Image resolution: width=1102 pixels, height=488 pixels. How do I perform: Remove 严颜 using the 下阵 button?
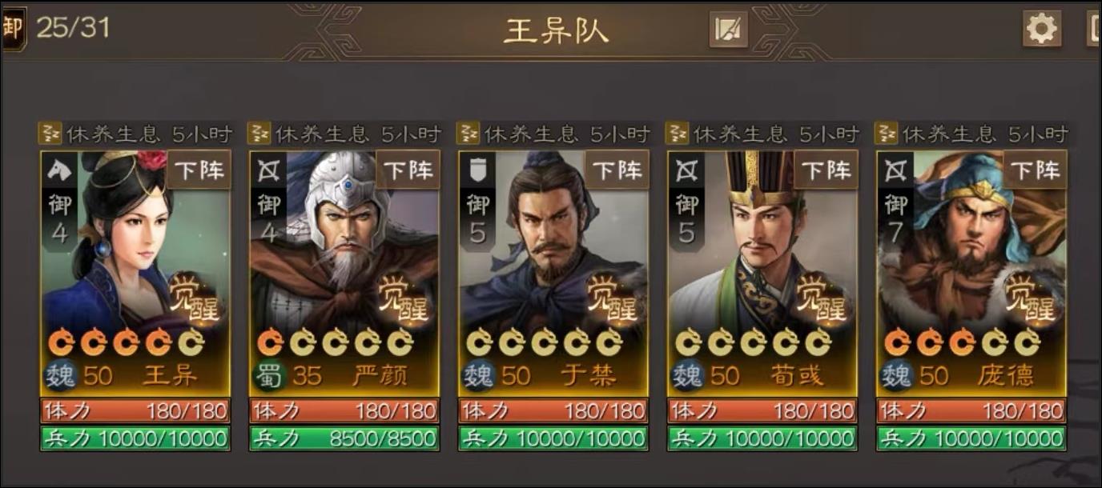[x=408, y=170]
